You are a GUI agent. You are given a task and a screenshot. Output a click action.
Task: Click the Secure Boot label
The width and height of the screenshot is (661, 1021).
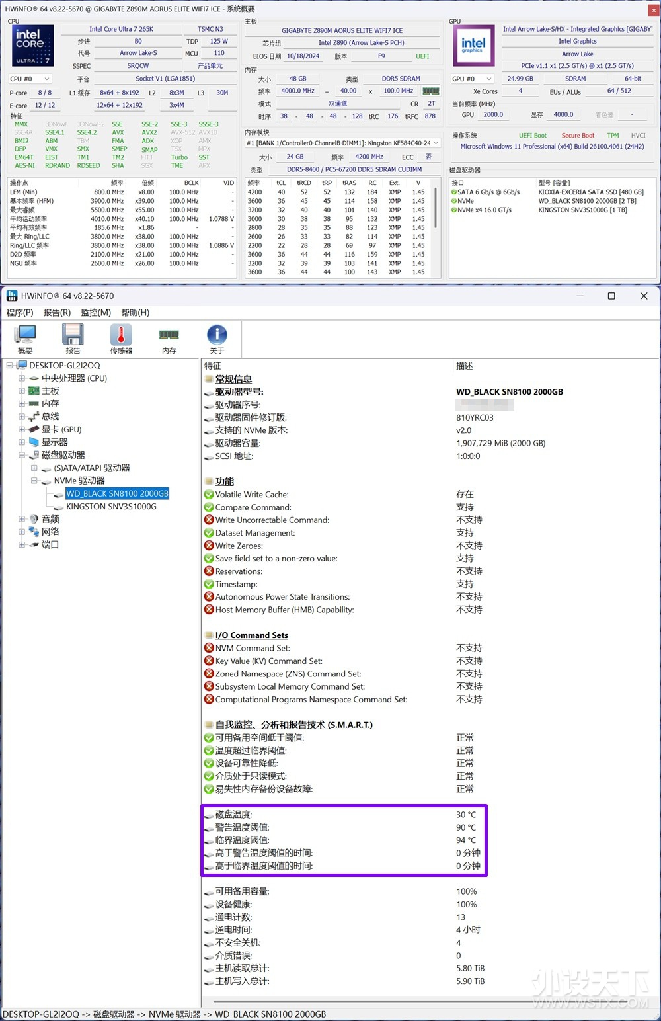coord(578,136)
